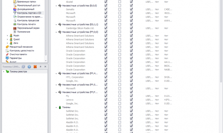
Task: Click the colorful Дискреционный icon
Action: [x=15, y=9]
